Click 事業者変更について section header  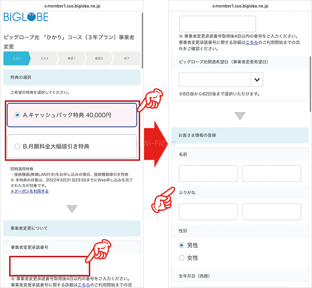tap(72, 228)
